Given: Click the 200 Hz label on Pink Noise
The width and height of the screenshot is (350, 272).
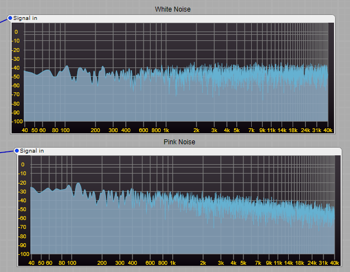Looking at the screenshot, I should 102,263.
